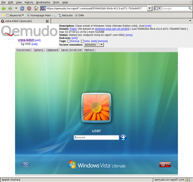The height and width of the screenshot is (182, 193).
Task: Click the VNC Refresh button
Action: (x=89, y=50)
